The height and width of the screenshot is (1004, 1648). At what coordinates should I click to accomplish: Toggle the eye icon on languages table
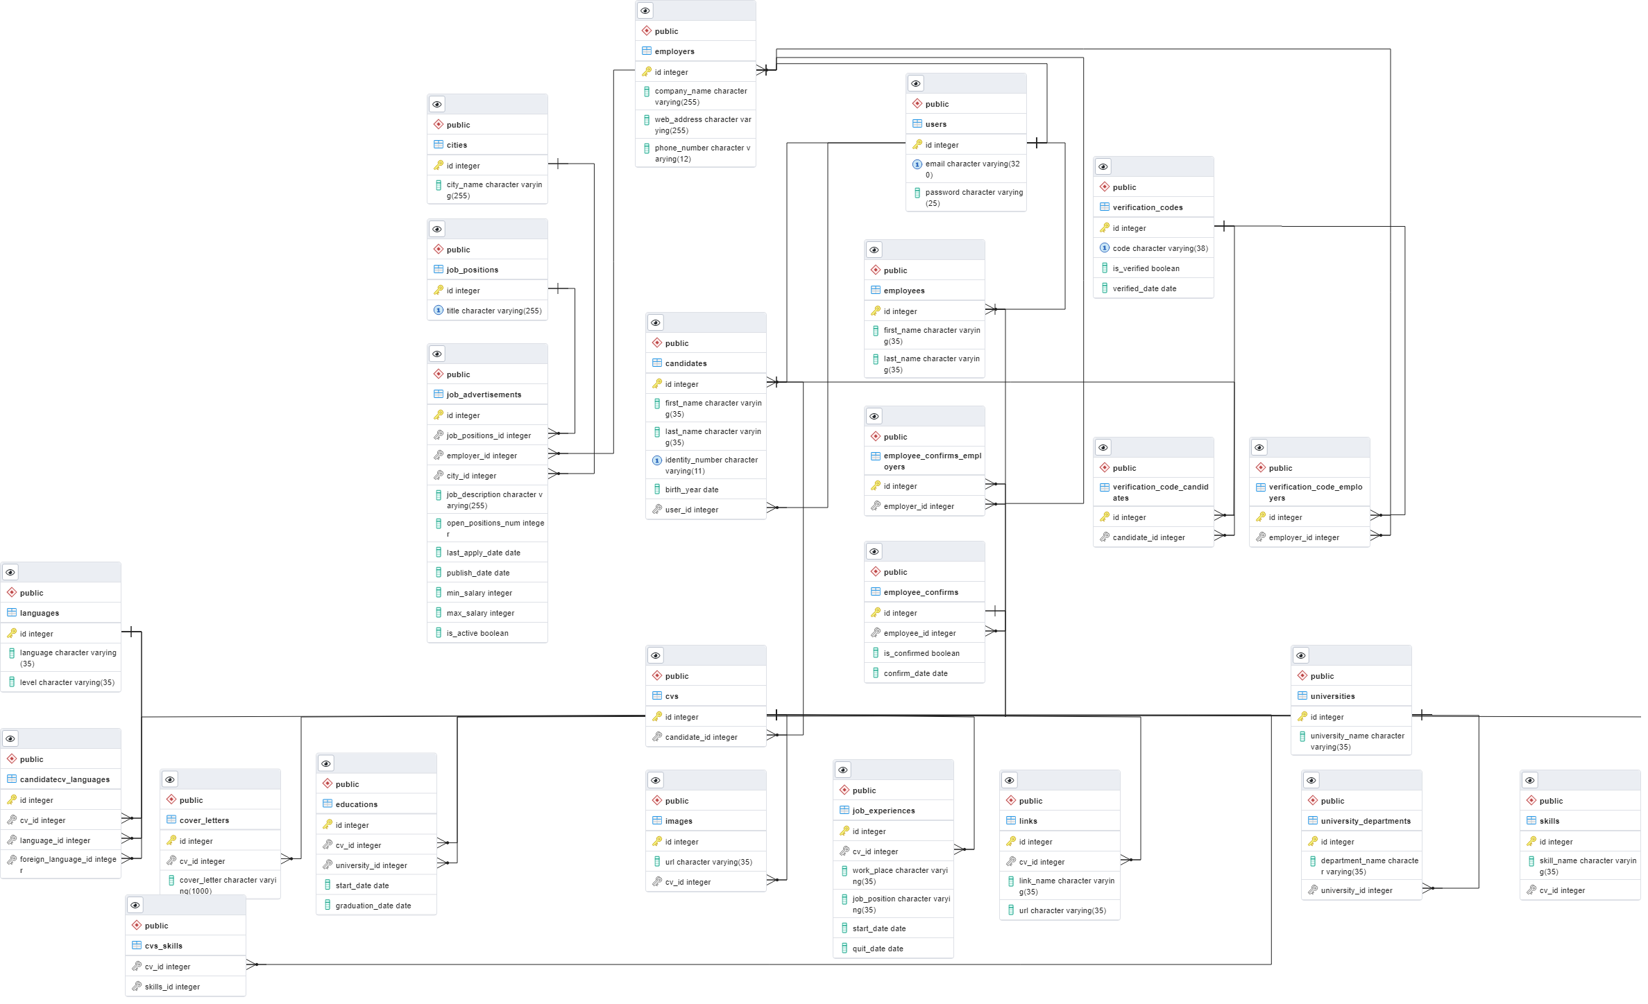(10, 571)
